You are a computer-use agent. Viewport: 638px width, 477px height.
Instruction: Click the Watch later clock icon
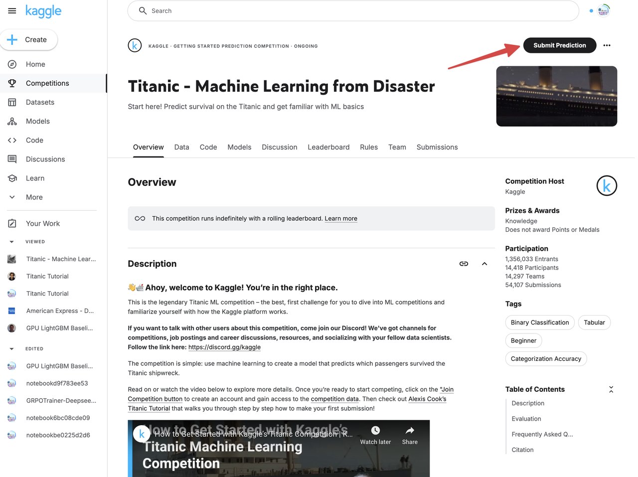click(375, 430)
